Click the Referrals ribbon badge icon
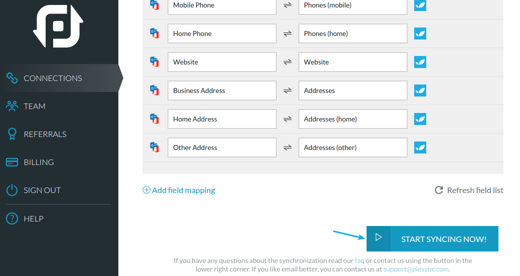The image size is (520, 276). pyautogui.click(x=12, y=134)
